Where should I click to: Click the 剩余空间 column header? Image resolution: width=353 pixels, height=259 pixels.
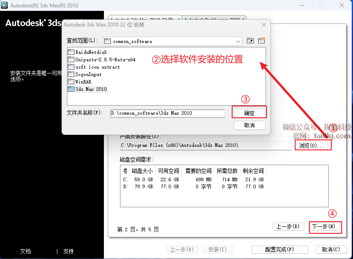253,171
